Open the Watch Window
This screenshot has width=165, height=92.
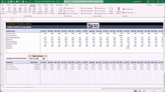pos(111,11)
